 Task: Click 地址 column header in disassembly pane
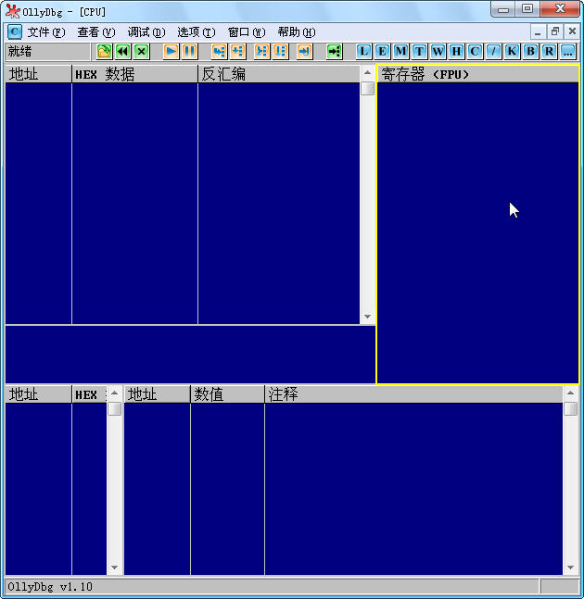(x=38, y=74)
